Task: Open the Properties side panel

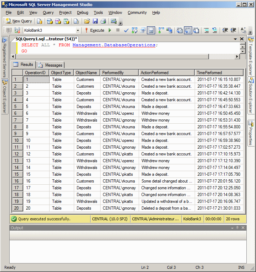Action: point(251,133)
